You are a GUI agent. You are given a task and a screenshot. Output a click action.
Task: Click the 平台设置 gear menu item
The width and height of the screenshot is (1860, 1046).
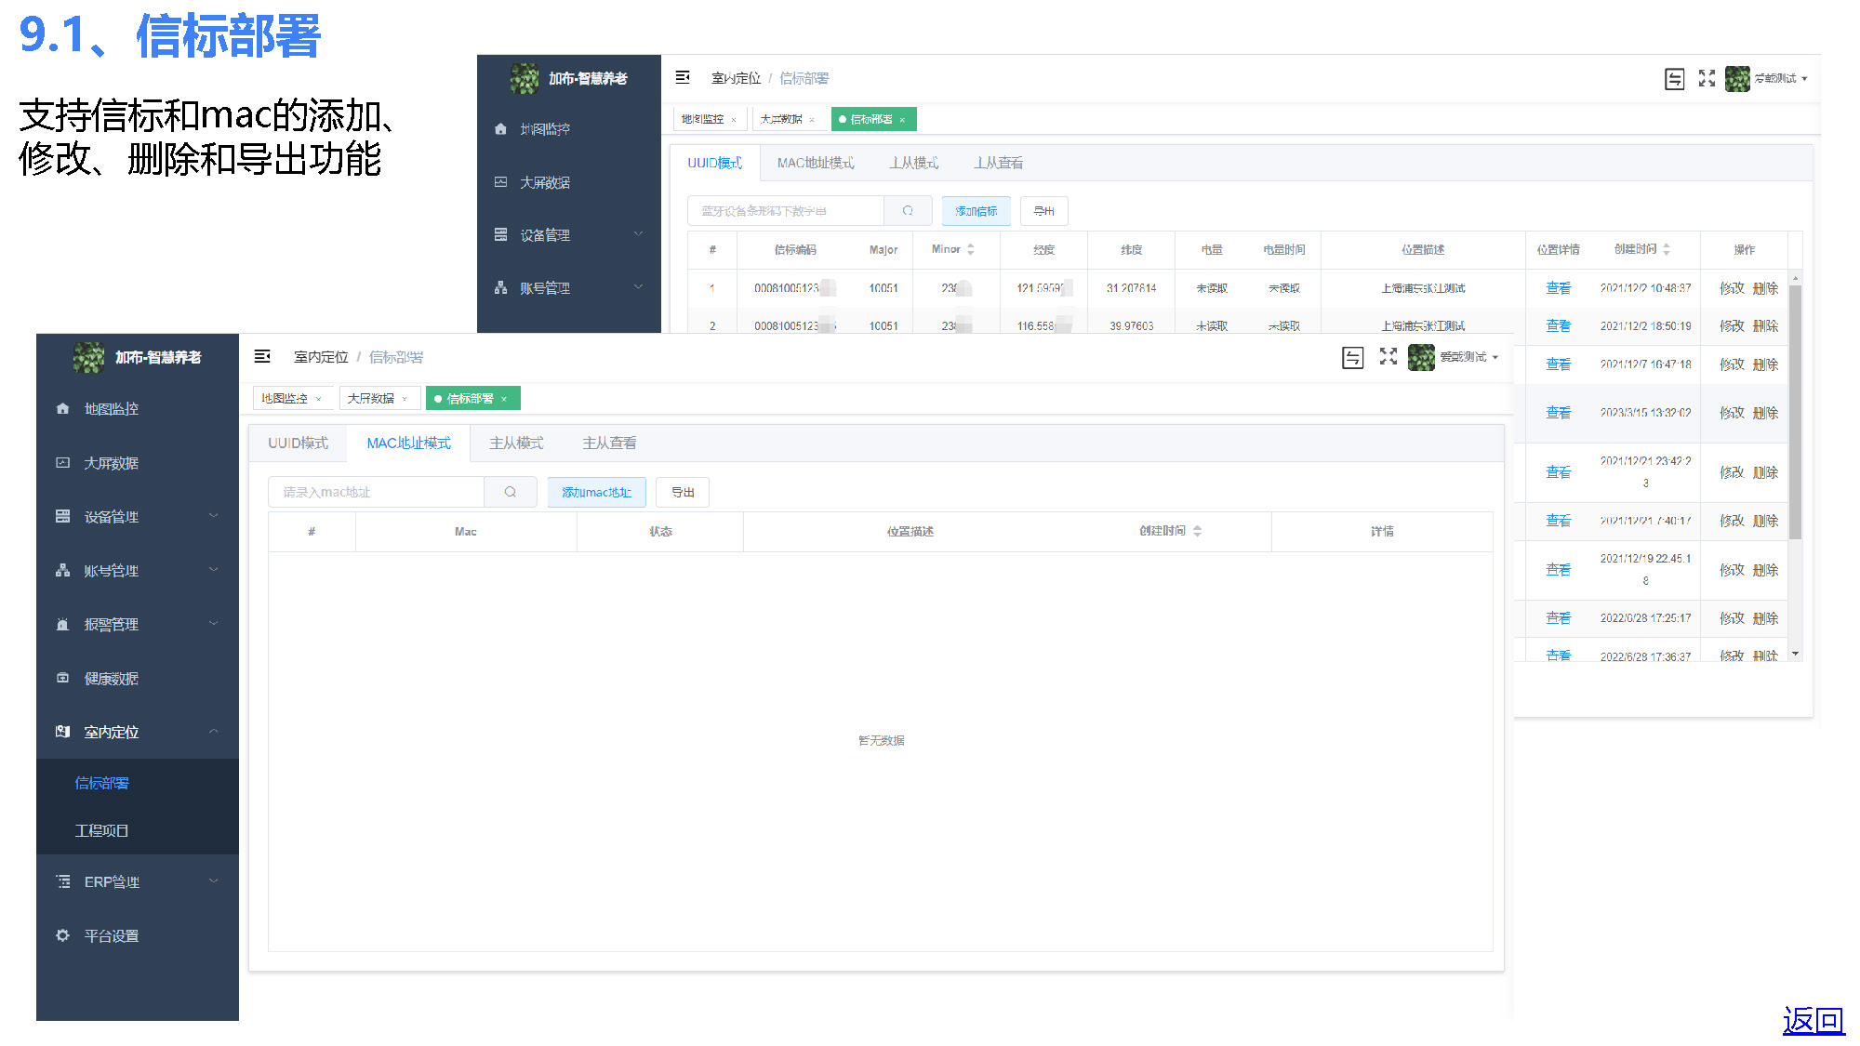112,935
